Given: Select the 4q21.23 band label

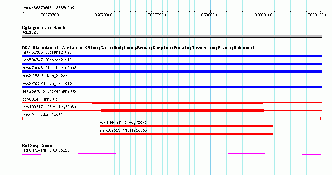Looking at the screenshot, I should click(30, 32).
